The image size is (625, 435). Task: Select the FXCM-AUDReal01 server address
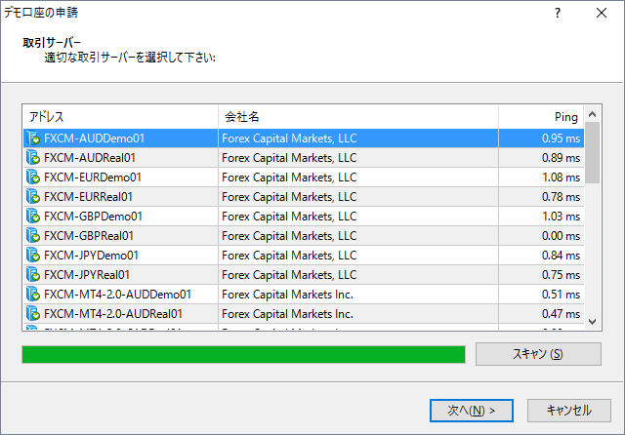tap(90, 158)
